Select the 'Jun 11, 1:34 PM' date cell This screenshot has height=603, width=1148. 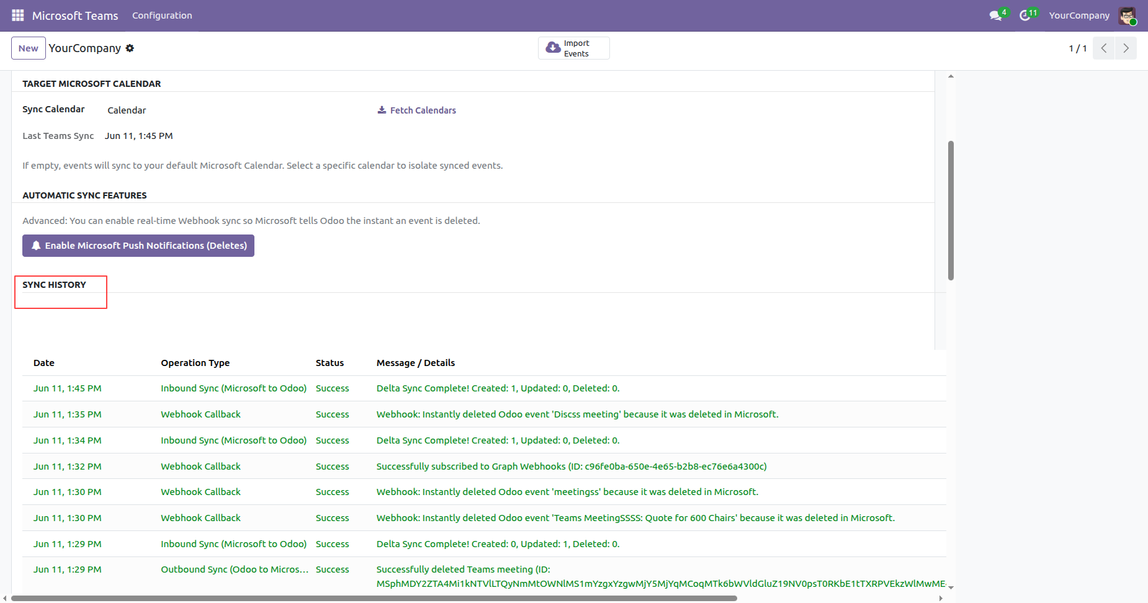pos(68,440)
